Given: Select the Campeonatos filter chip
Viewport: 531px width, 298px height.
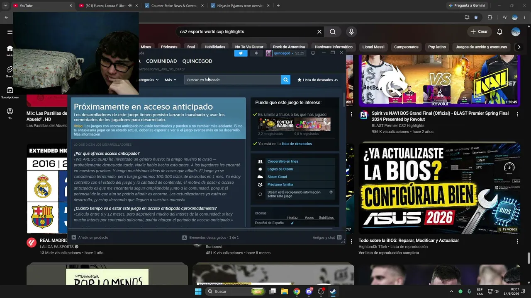Looking at the screenshot, I should 406,47.
